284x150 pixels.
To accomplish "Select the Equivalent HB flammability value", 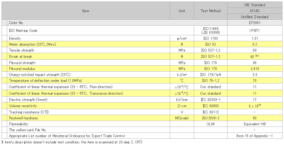I will 255,124.
